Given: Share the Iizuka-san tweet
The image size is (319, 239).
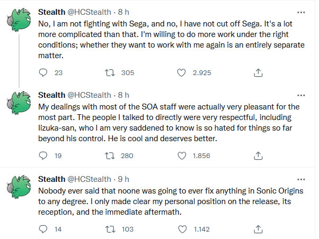Looking at the screenshot, I should click(258, 156).
